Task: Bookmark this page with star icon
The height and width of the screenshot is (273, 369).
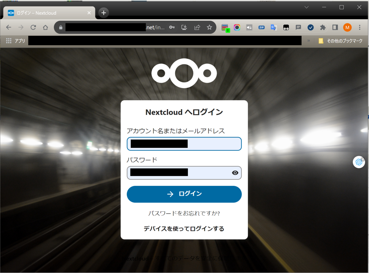Action: (209, 27)
